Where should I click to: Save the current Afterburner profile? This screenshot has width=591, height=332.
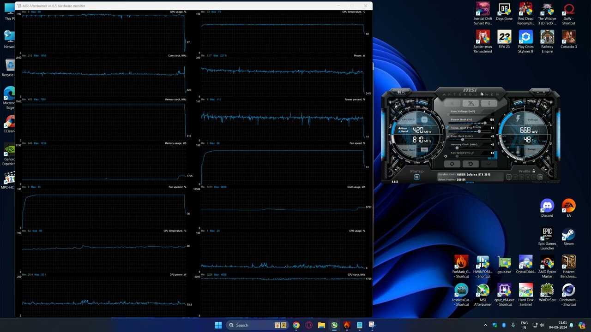tap(540, 177)
